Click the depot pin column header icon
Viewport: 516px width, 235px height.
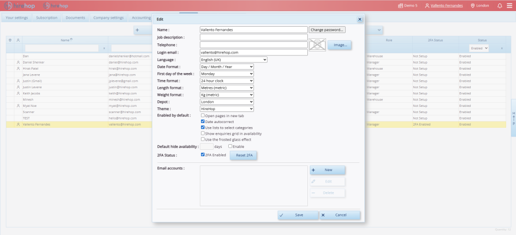click(x=10, y=40)
